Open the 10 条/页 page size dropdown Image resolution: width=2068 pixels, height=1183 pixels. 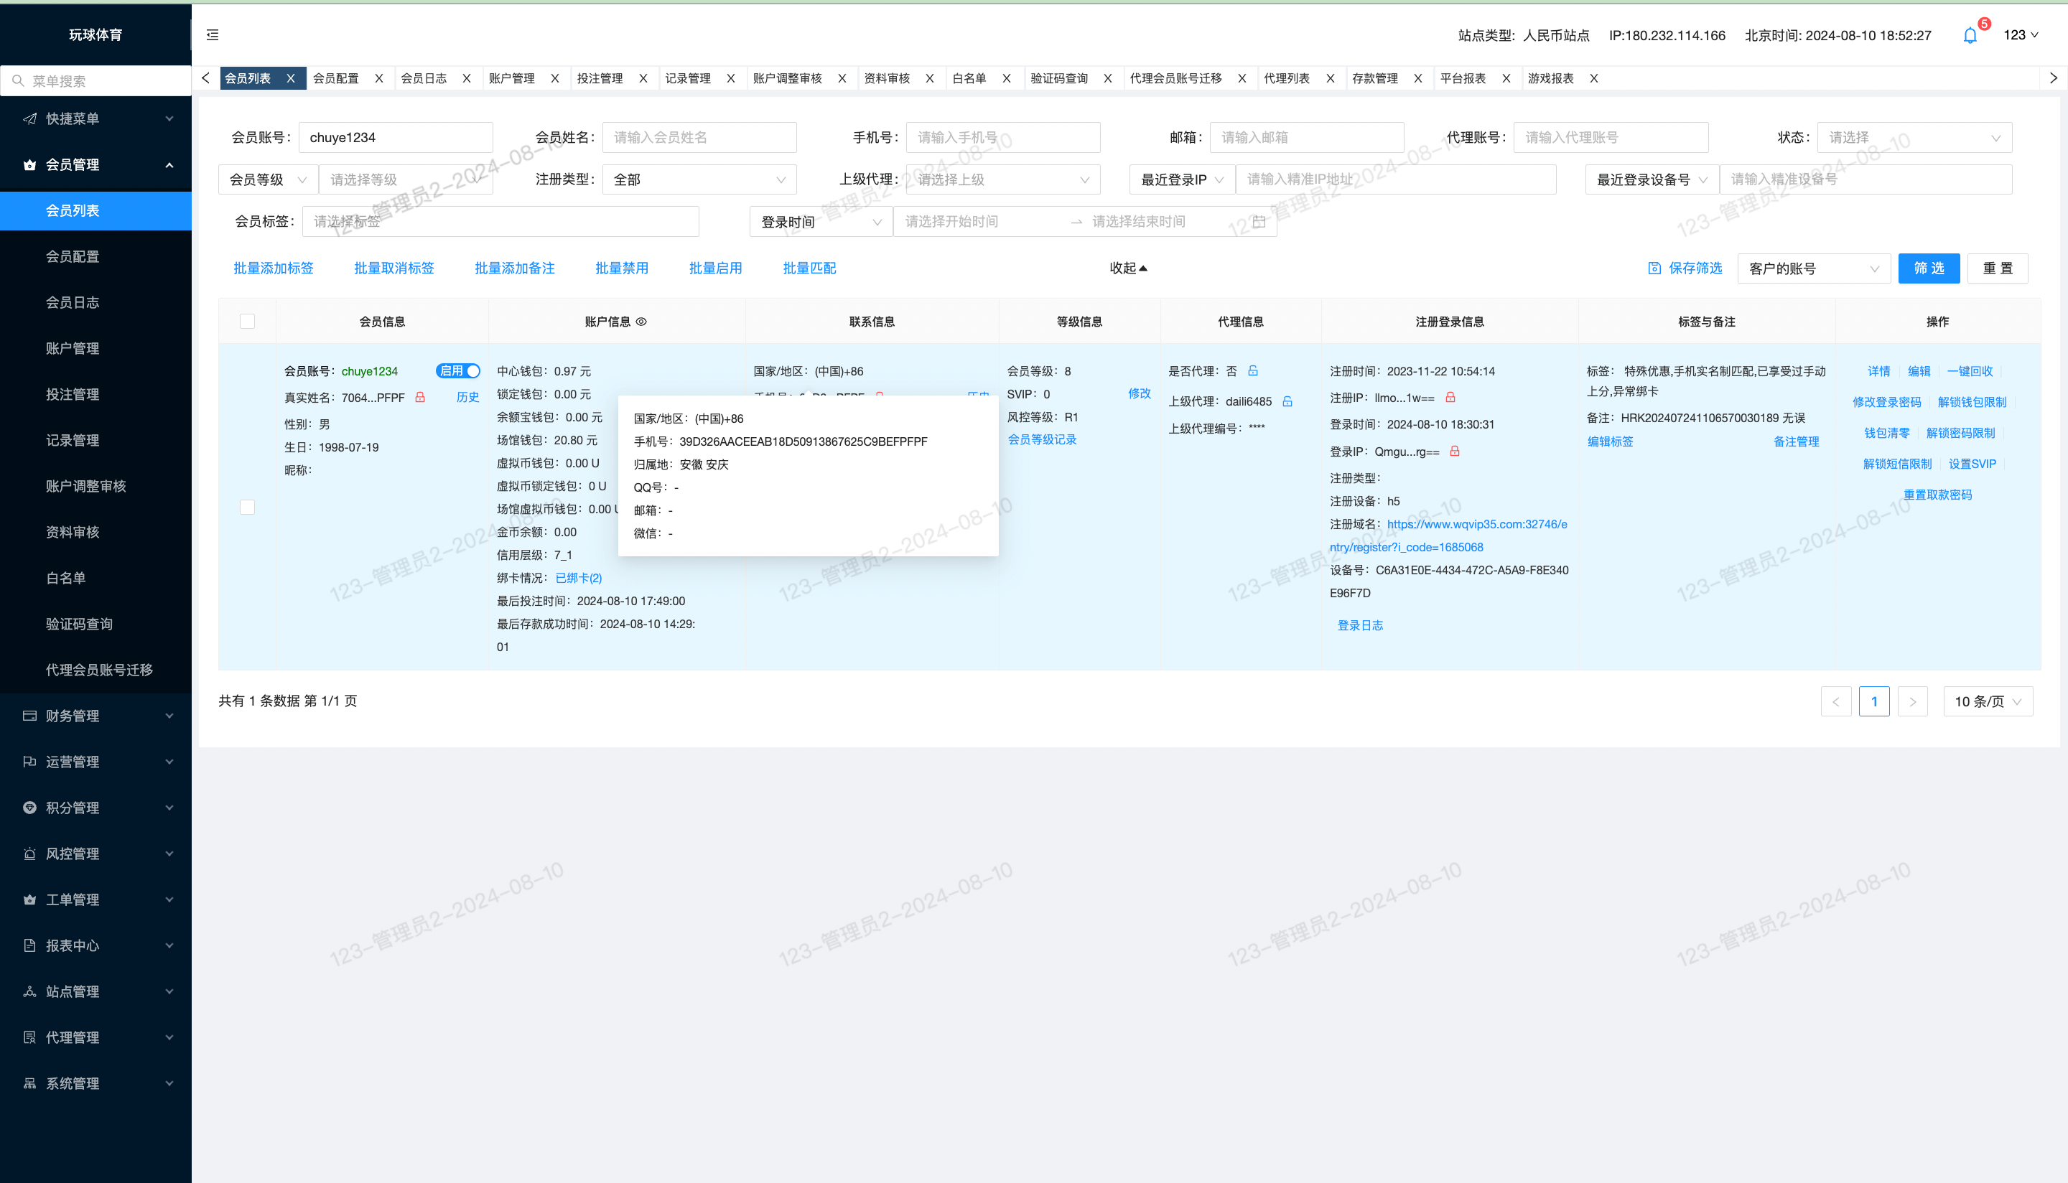tap(1988, 701)
